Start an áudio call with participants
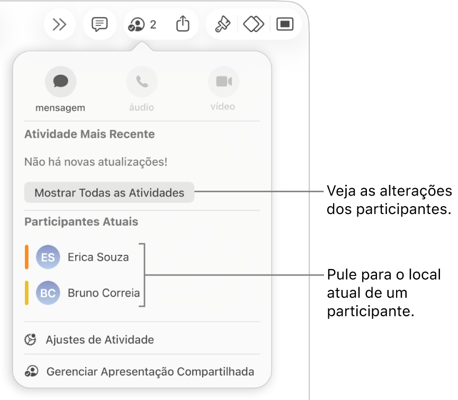The height and width of the screenshot is (400, 458). pyautogui.click(x=141, y=82)
